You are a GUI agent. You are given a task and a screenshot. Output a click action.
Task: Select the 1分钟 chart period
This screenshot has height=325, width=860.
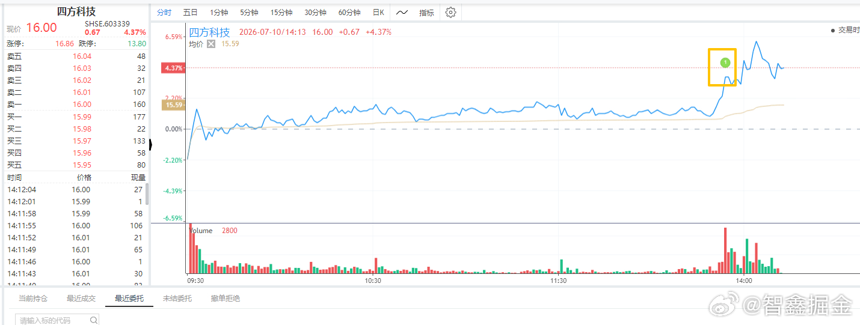pos(219,13)
